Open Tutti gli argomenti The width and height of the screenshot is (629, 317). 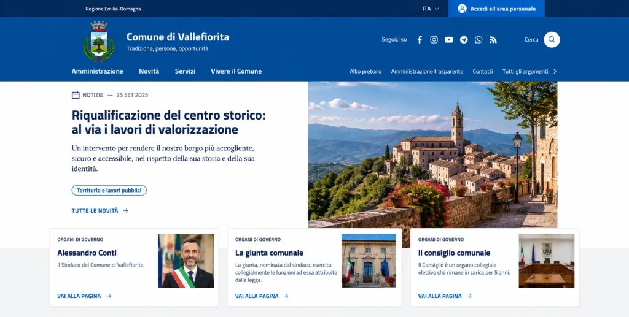coord(525,71)
